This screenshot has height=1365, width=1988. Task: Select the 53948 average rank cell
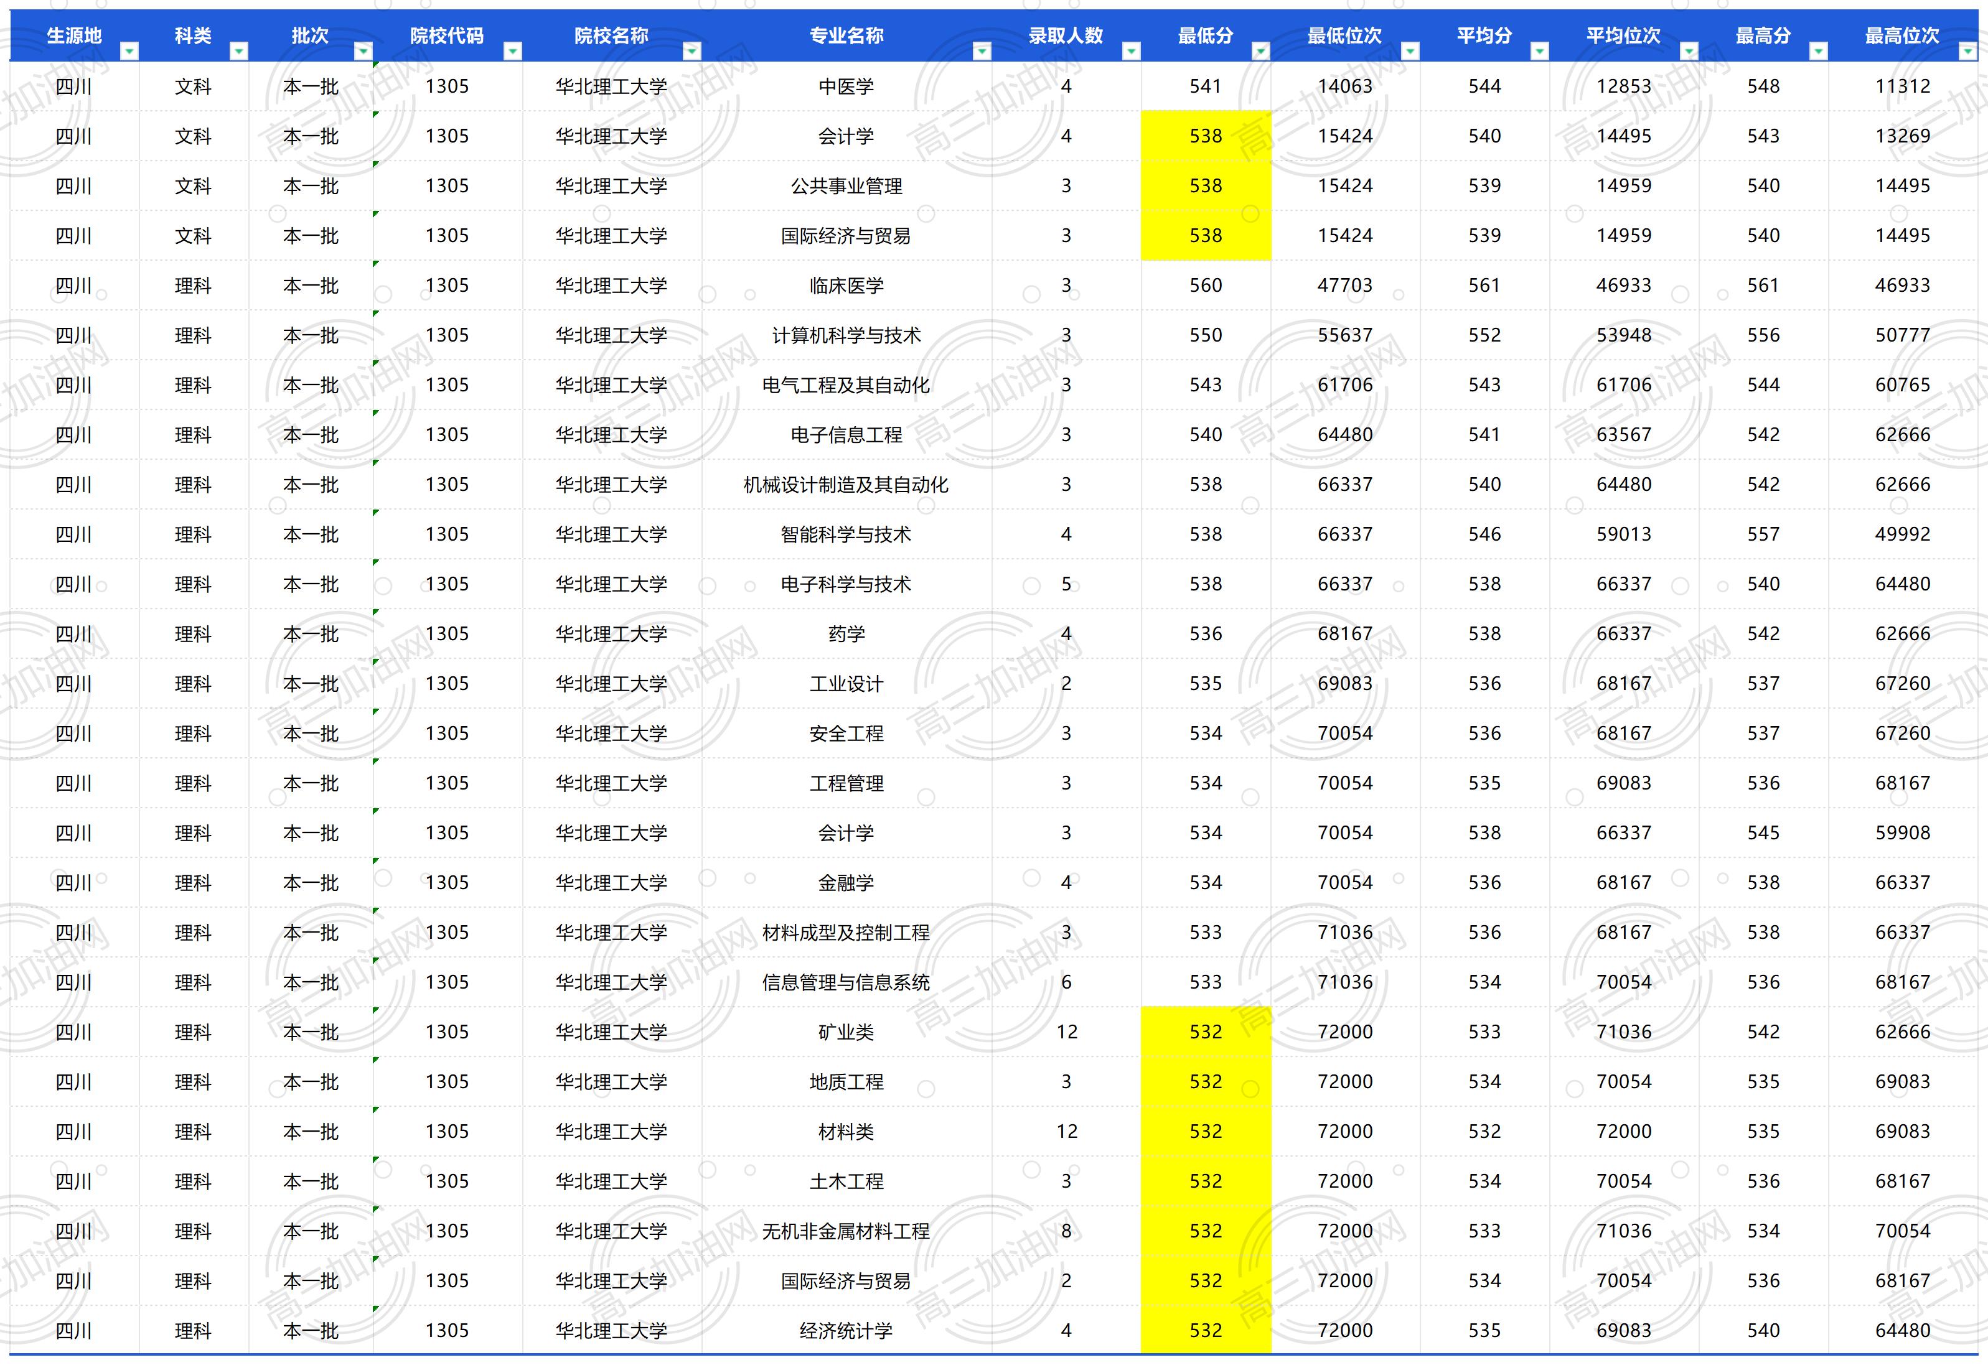[x=1624, y=335]
